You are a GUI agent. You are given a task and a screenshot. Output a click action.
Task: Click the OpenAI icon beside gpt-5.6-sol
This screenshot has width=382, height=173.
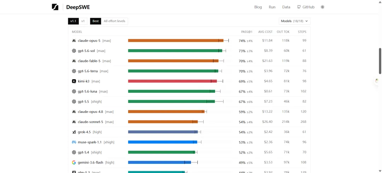coord(74,51)
